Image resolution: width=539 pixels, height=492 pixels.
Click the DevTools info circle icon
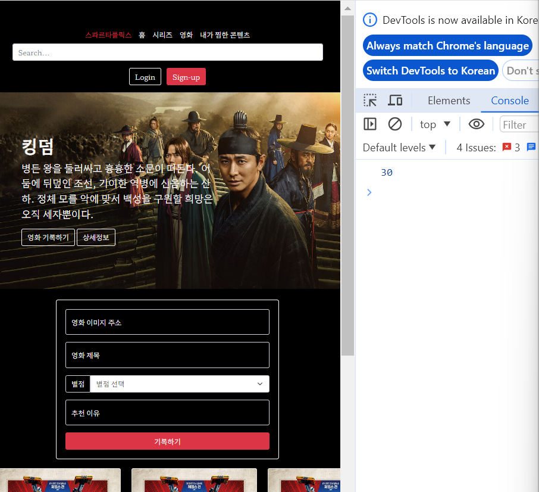[x=370, y=20]
